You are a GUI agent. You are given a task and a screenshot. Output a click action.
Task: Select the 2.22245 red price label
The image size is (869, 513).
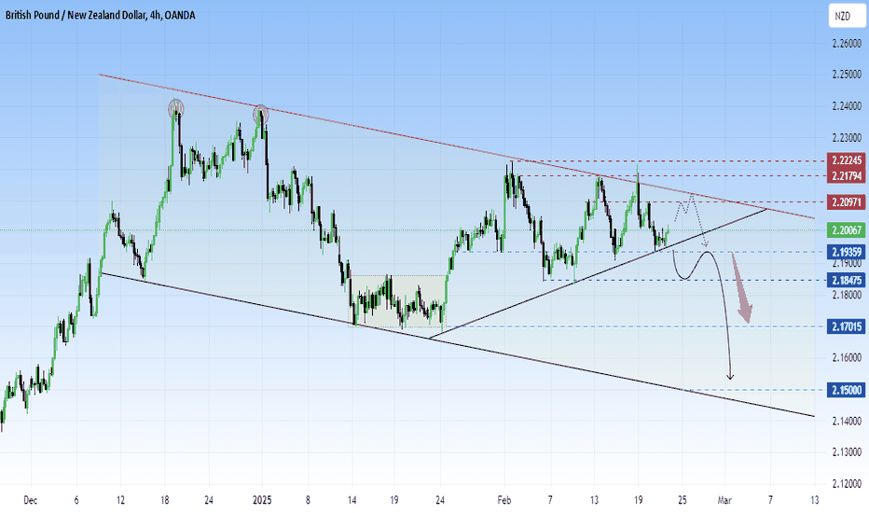[x=846, y=160]
